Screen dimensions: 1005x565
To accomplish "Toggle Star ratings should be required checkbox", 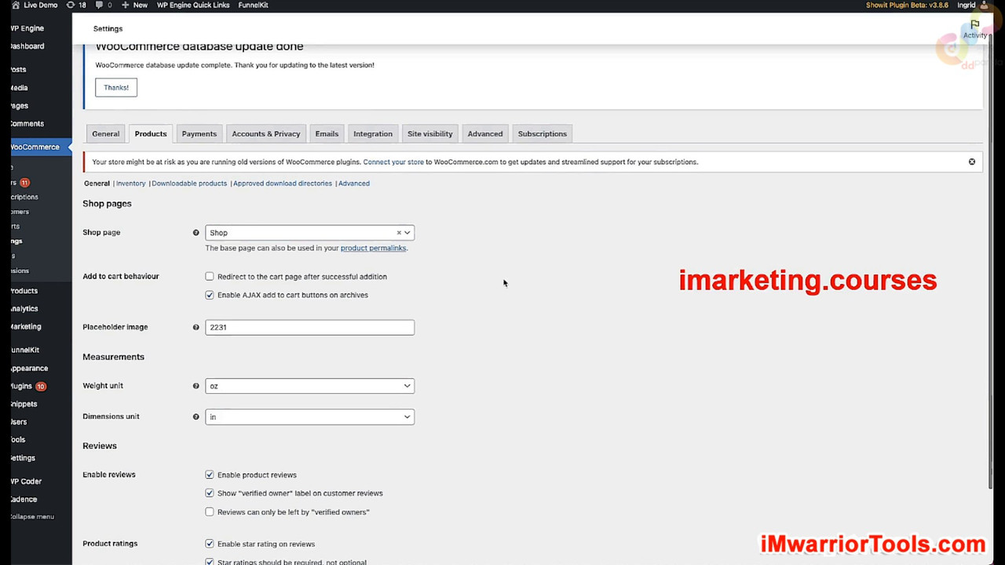I will 210,562.
